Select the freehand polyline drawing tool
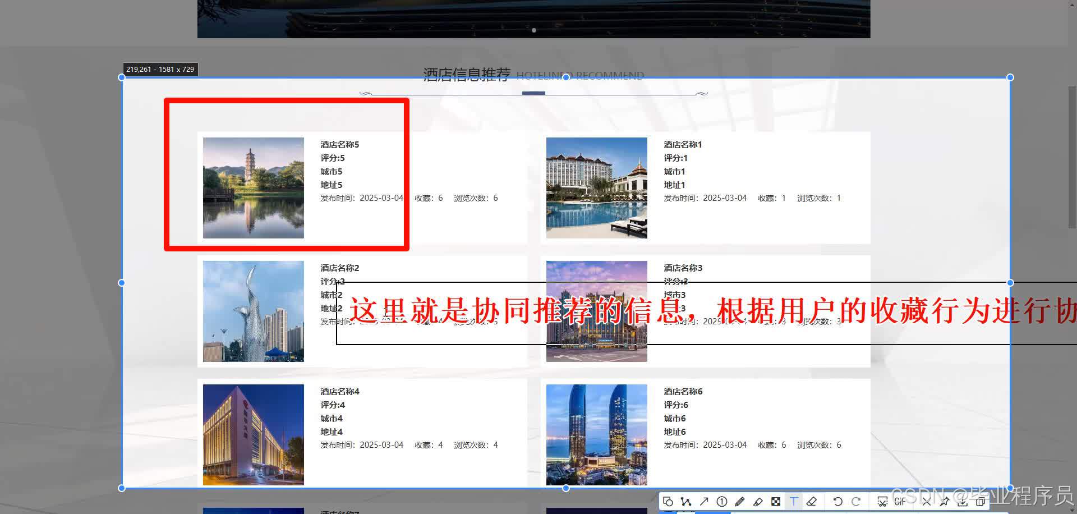Screen dimensions: 1077x514 click(x=685, y=501)
